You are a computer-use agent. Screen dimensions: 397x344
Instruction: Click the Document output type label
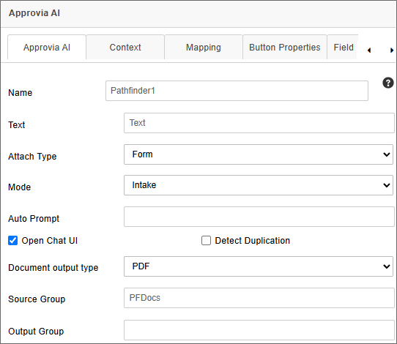click(x=53, y=268)
